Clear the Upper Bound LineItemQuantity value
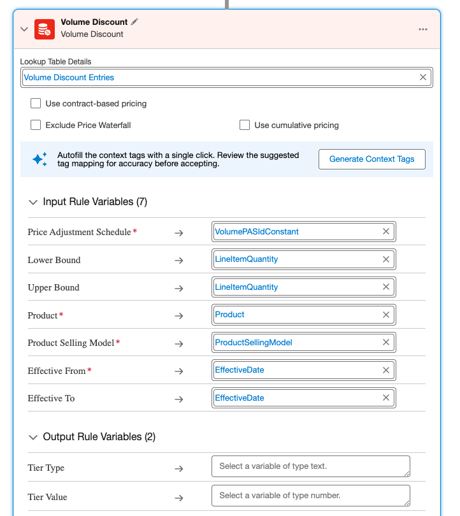This screenshot has height=516, width=460. pyautogui.click(x=386, y=287)
